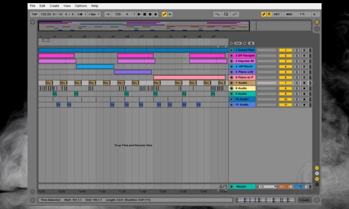Solo the 5 Piano track

(297, 72)
